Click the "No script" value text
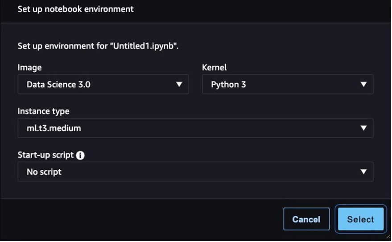Viewport: 392px width, 242px height. 44,172
